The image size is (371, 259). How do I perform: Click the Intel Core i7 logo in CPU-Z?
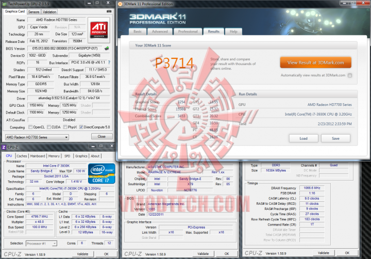tap(102, 173)
